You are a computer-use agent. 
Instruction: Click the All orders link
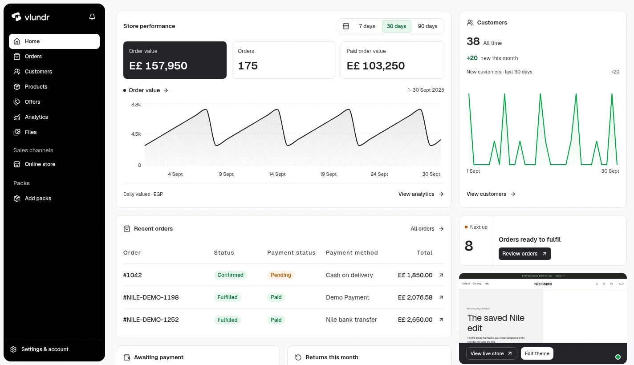pos(427,229)
